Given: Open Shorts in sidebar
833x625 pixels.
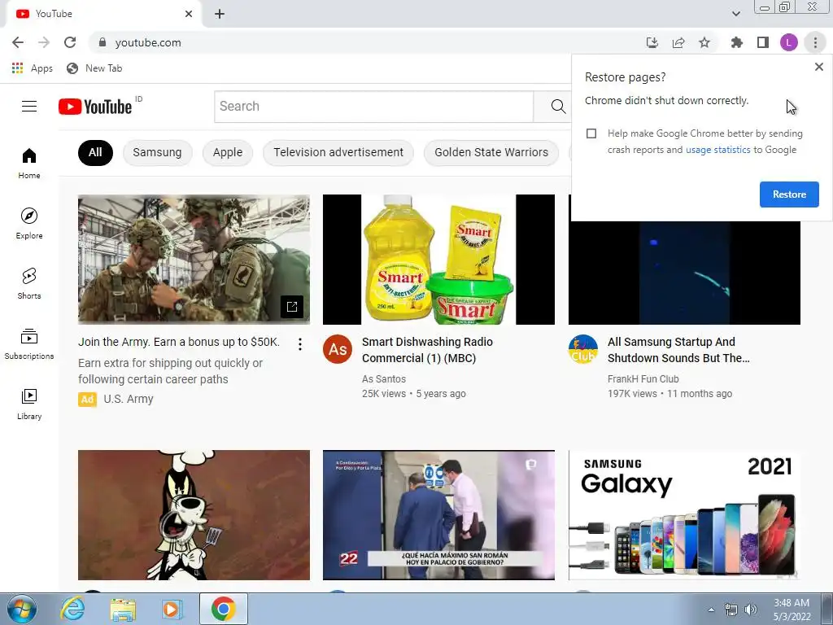Looking at the screenshot, I should click(x=29, y=283).
